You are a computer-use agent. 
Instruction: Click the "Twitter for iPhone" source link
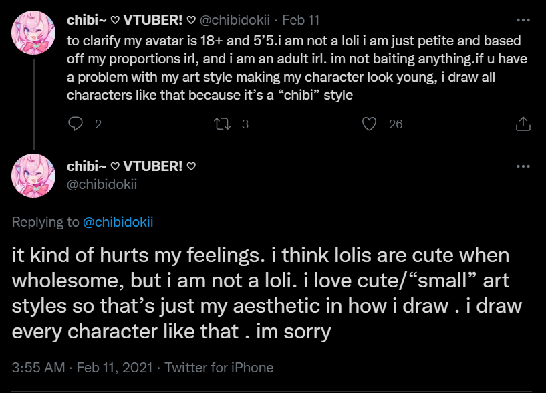pyautogui.click(x=219, y=367)
